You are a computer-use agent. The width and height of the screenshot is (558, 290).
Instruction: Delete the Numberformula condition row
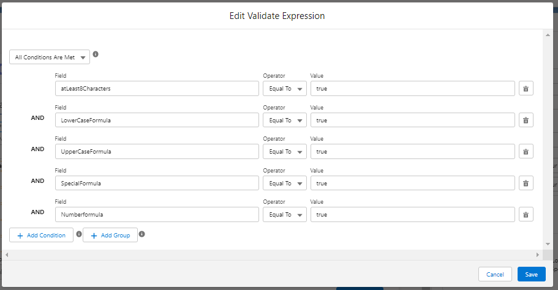click(526, 215)
